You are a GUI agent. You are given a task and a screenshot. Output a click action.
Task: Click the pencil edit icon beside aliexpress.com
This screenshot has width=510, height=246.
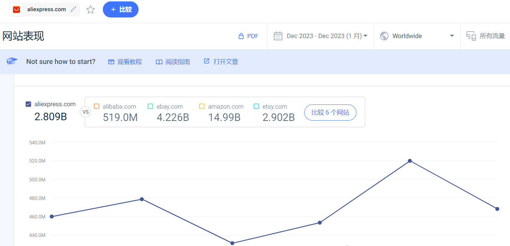tap(73, 9)
